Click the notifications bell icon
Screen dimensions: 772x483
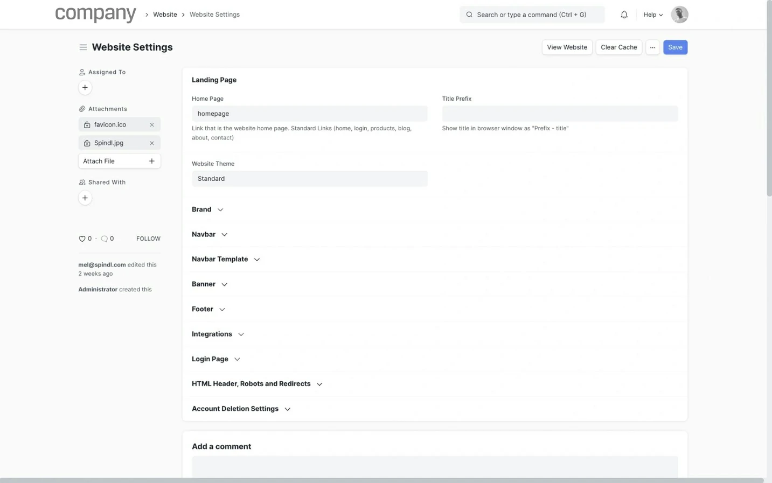[x=624, y=15]
